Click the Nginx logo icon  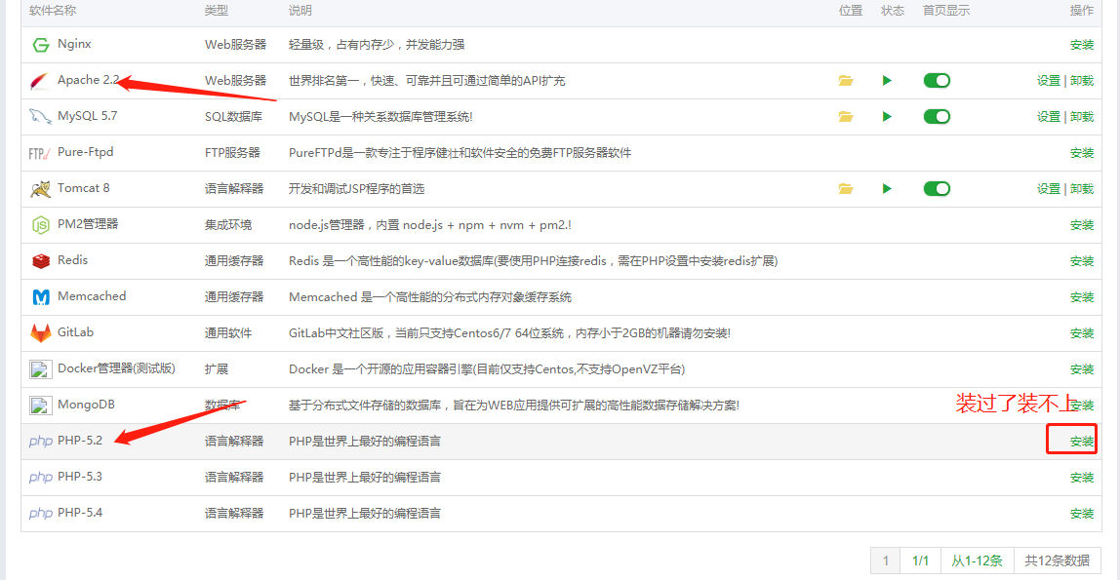(x=41, y=45)
